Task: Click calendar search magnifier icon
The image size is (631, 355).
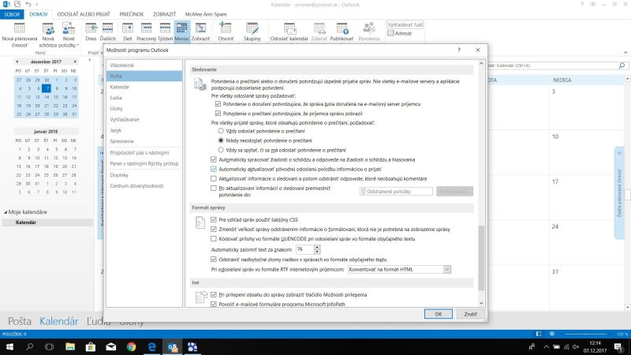Action: coord(622,65)
